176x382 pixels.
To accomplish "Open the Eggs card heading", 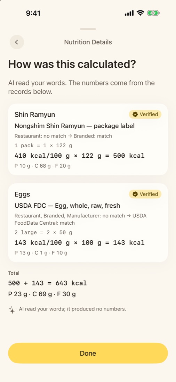I will pos(22,194).
